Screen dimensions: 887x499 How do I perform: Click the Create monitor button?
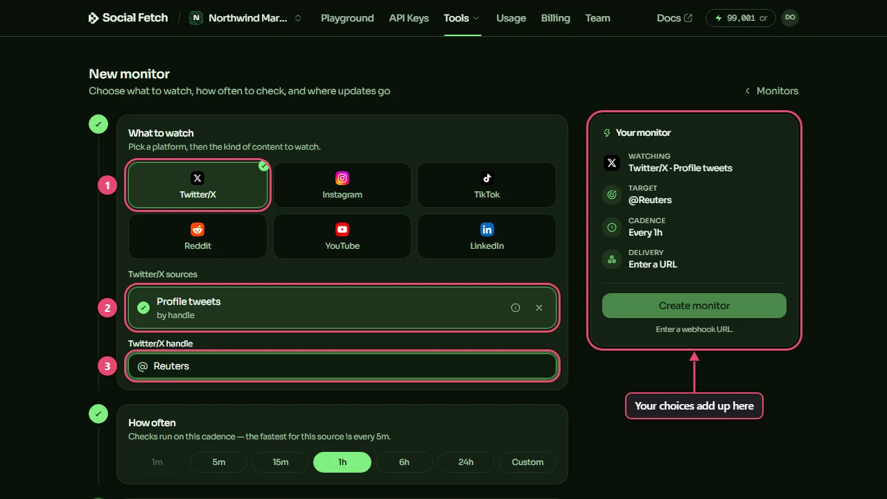click(694, 306)
